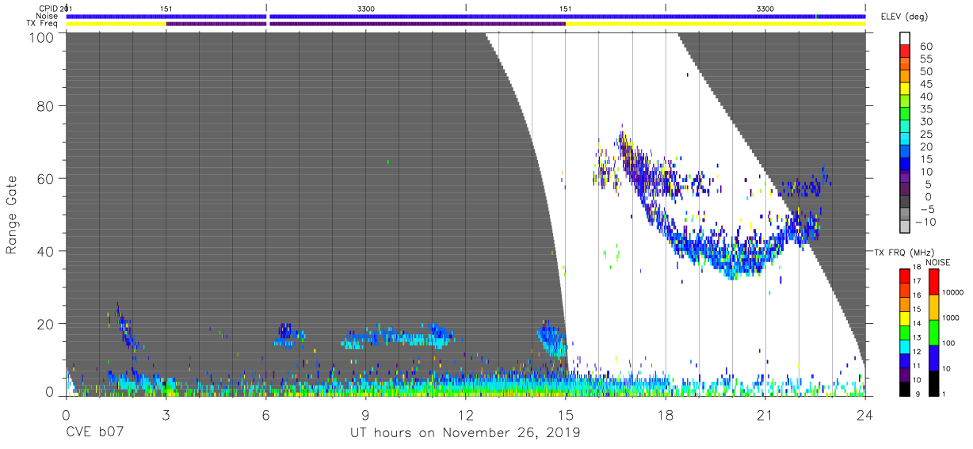Click the 100 tick on the Range Gate axis

point(43,37)
